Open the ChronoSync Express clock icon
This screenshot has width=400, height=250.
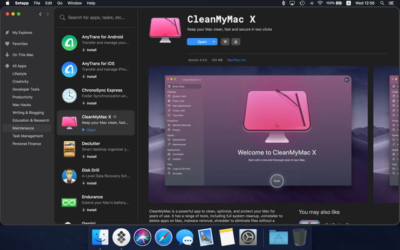[69, 96]
